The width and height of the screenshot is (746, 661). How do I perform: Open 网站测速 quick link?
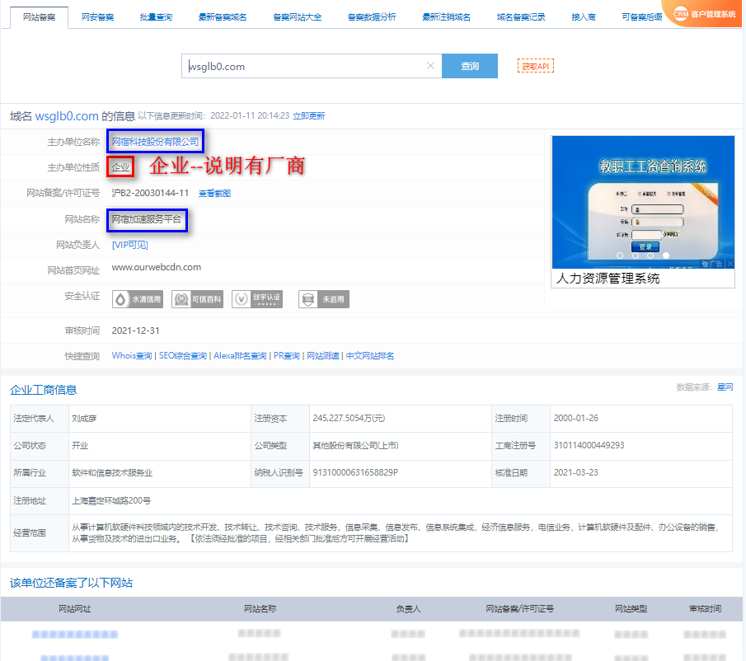pos(322,356)
